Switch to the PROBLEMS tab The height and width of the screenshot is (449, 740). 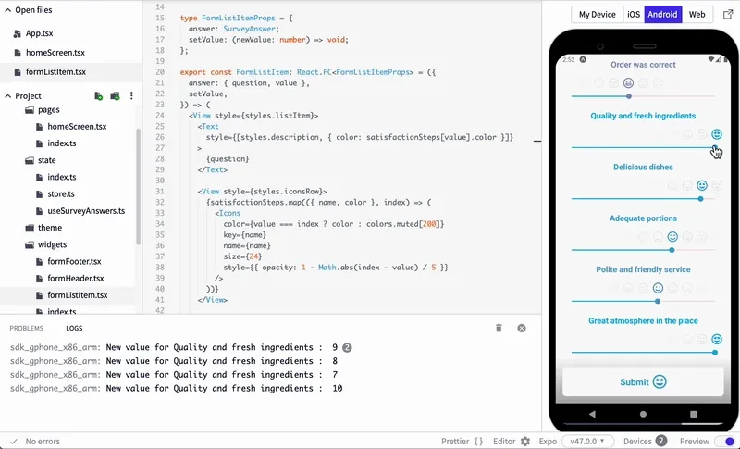tap(27, 328)
